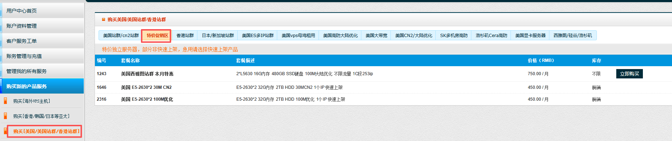Click 价格 (RMB) column header
Screen dimensions: 672x141
click(541, 60)
